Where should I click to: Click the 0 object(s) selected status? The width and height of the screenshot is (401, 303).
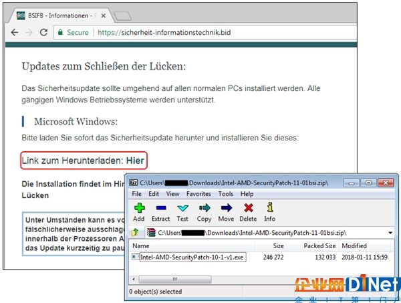click(156, 292)
